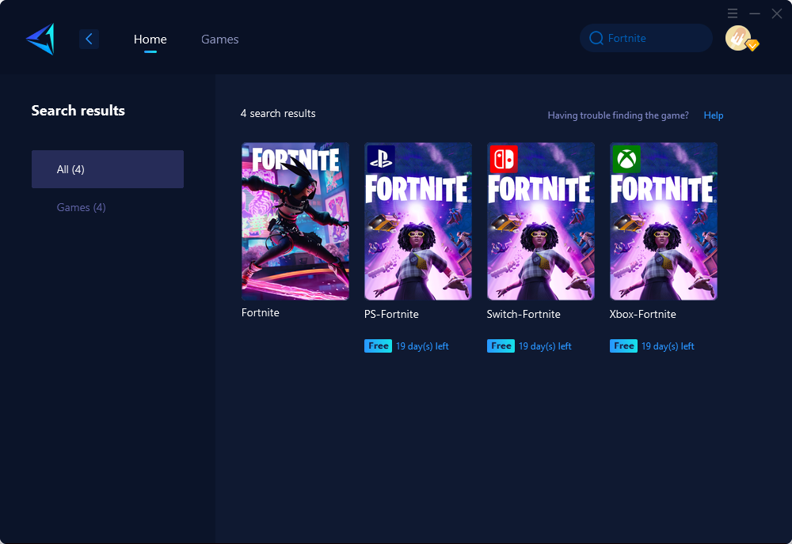The width and height of the screenshot is (792, 544).
Task: Click 19 day(s) left under Xbox-Fortnite
Action: point(668,346)
